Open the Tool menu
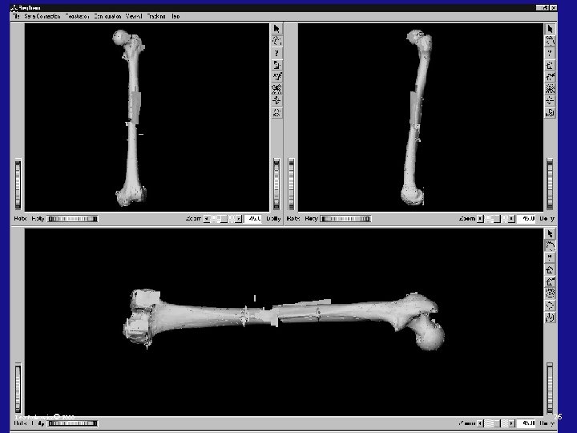 (176, 16)
